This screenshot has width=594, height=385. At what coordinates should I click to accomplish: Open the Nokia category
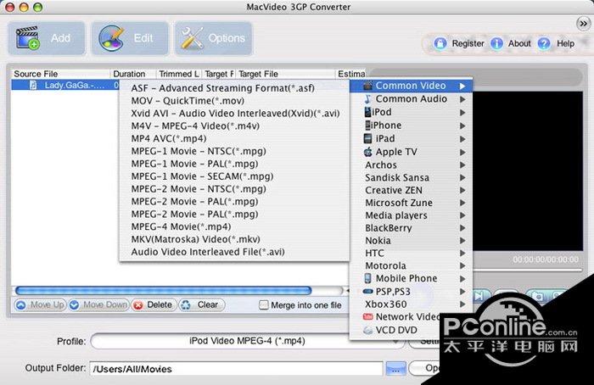click(x=411, y=241)
